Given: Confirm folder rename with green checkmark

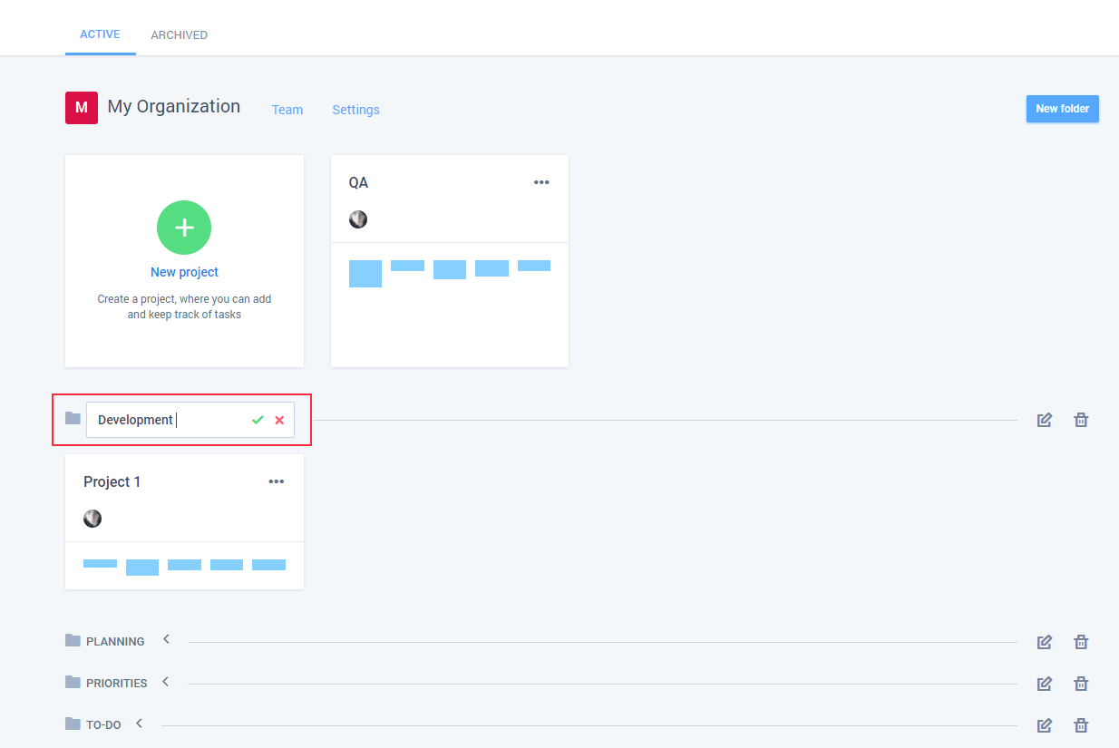Looking at the screenshot, I should (x=258, y=420).
